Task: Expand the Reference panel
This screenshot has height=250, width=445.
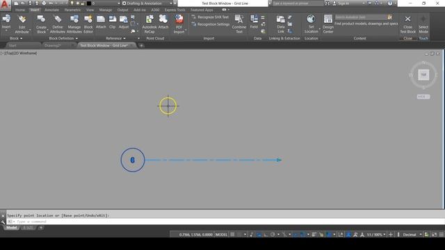Action: click(115, 38)
